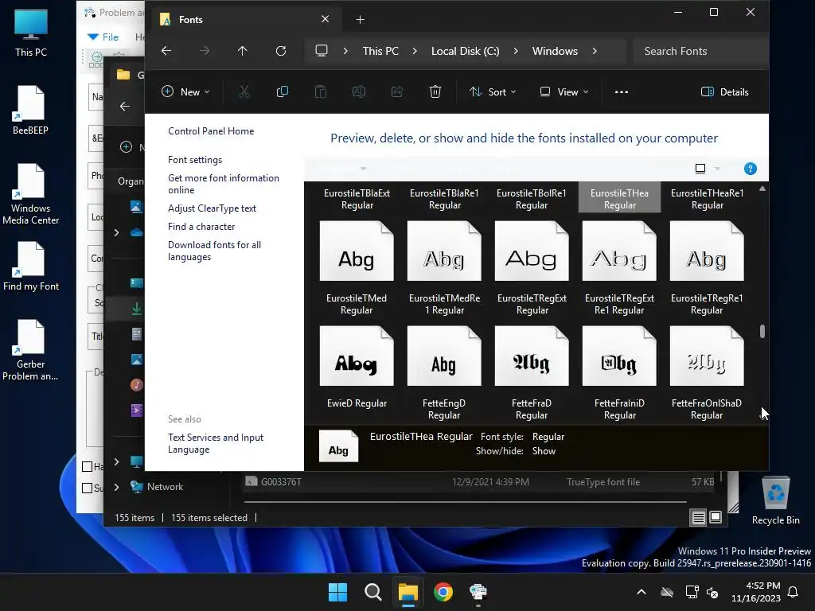
Task: Open the Sort dropdown
Action: [x=493, y=92]
